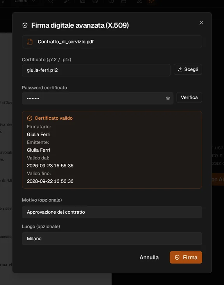Click the Emittente: label

tap(38, 142)
